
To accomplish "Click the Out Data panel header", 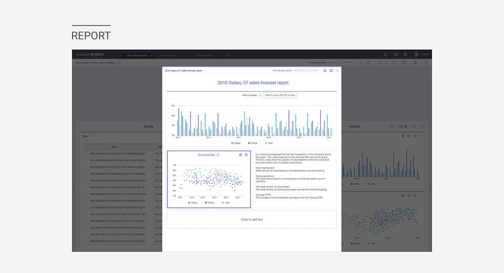I will tap(355, 126).
